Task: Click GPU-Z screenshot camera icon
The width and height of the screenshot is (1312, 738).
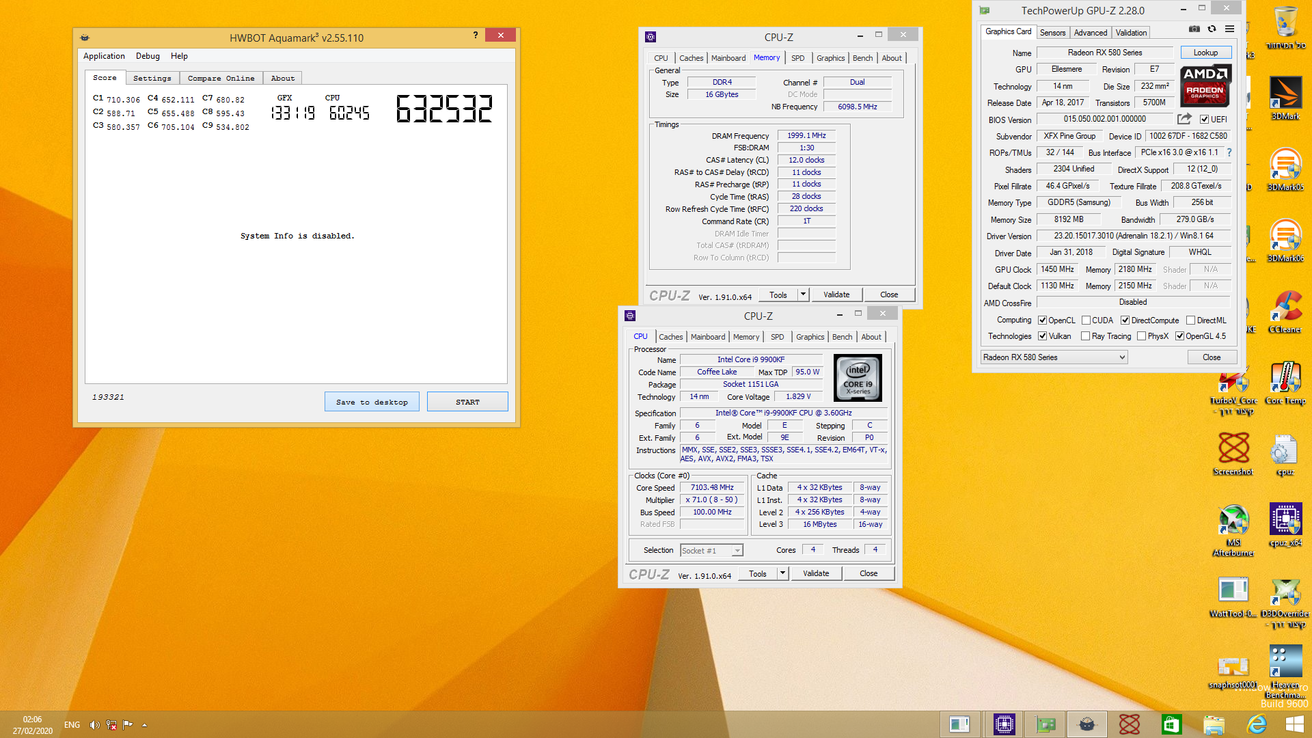Action: [x=1194, y=29]
